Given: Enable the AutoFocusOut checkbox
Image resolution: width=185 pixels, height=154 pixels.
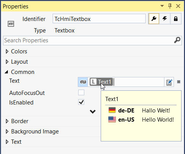Looking at the screenshot, I should pos(81,93).
